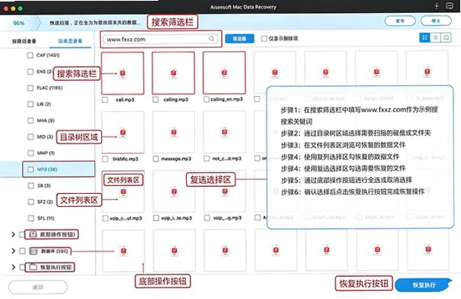
Task: Switch to thumbnail grid view
Action: (424, 37)
